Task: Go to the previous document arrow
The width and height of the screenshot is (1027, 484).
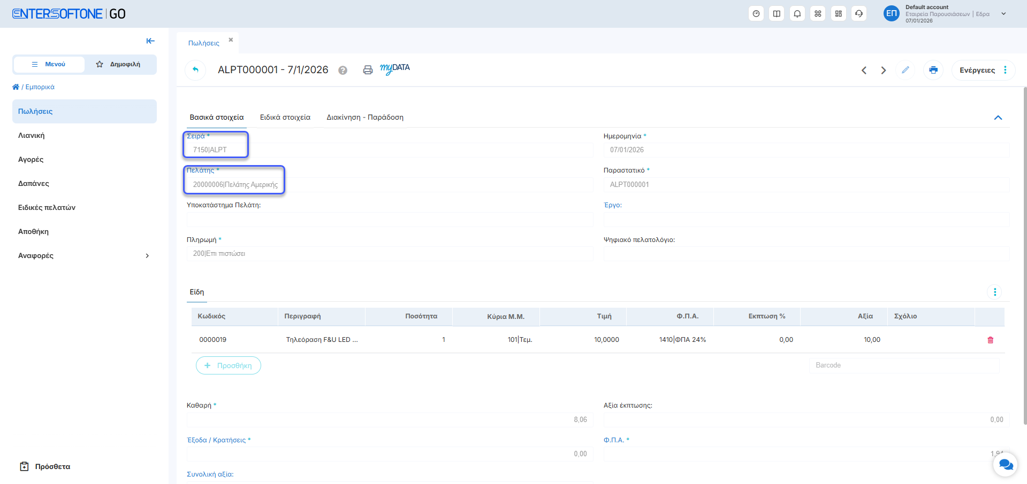Action: pos(864,71)
